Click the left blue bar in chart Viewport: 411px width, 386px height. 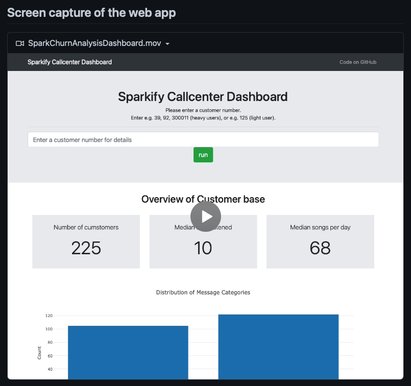pyautogui.click(x=128, y=352)
